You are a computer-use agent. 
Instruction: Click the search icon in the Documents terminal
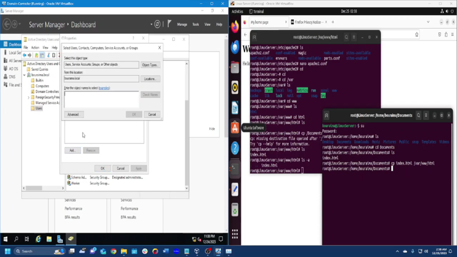click(x=418, y=115)
